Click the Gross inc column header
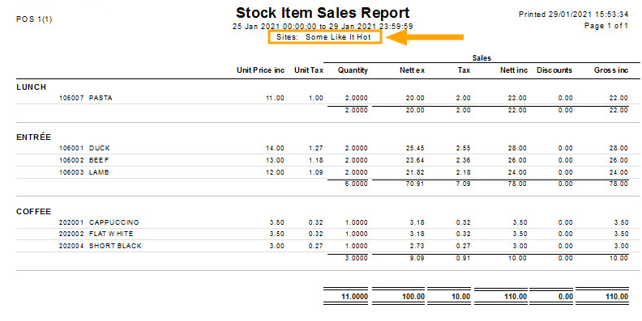Screen dimensions: 642x321 click(x=611, y=70)
